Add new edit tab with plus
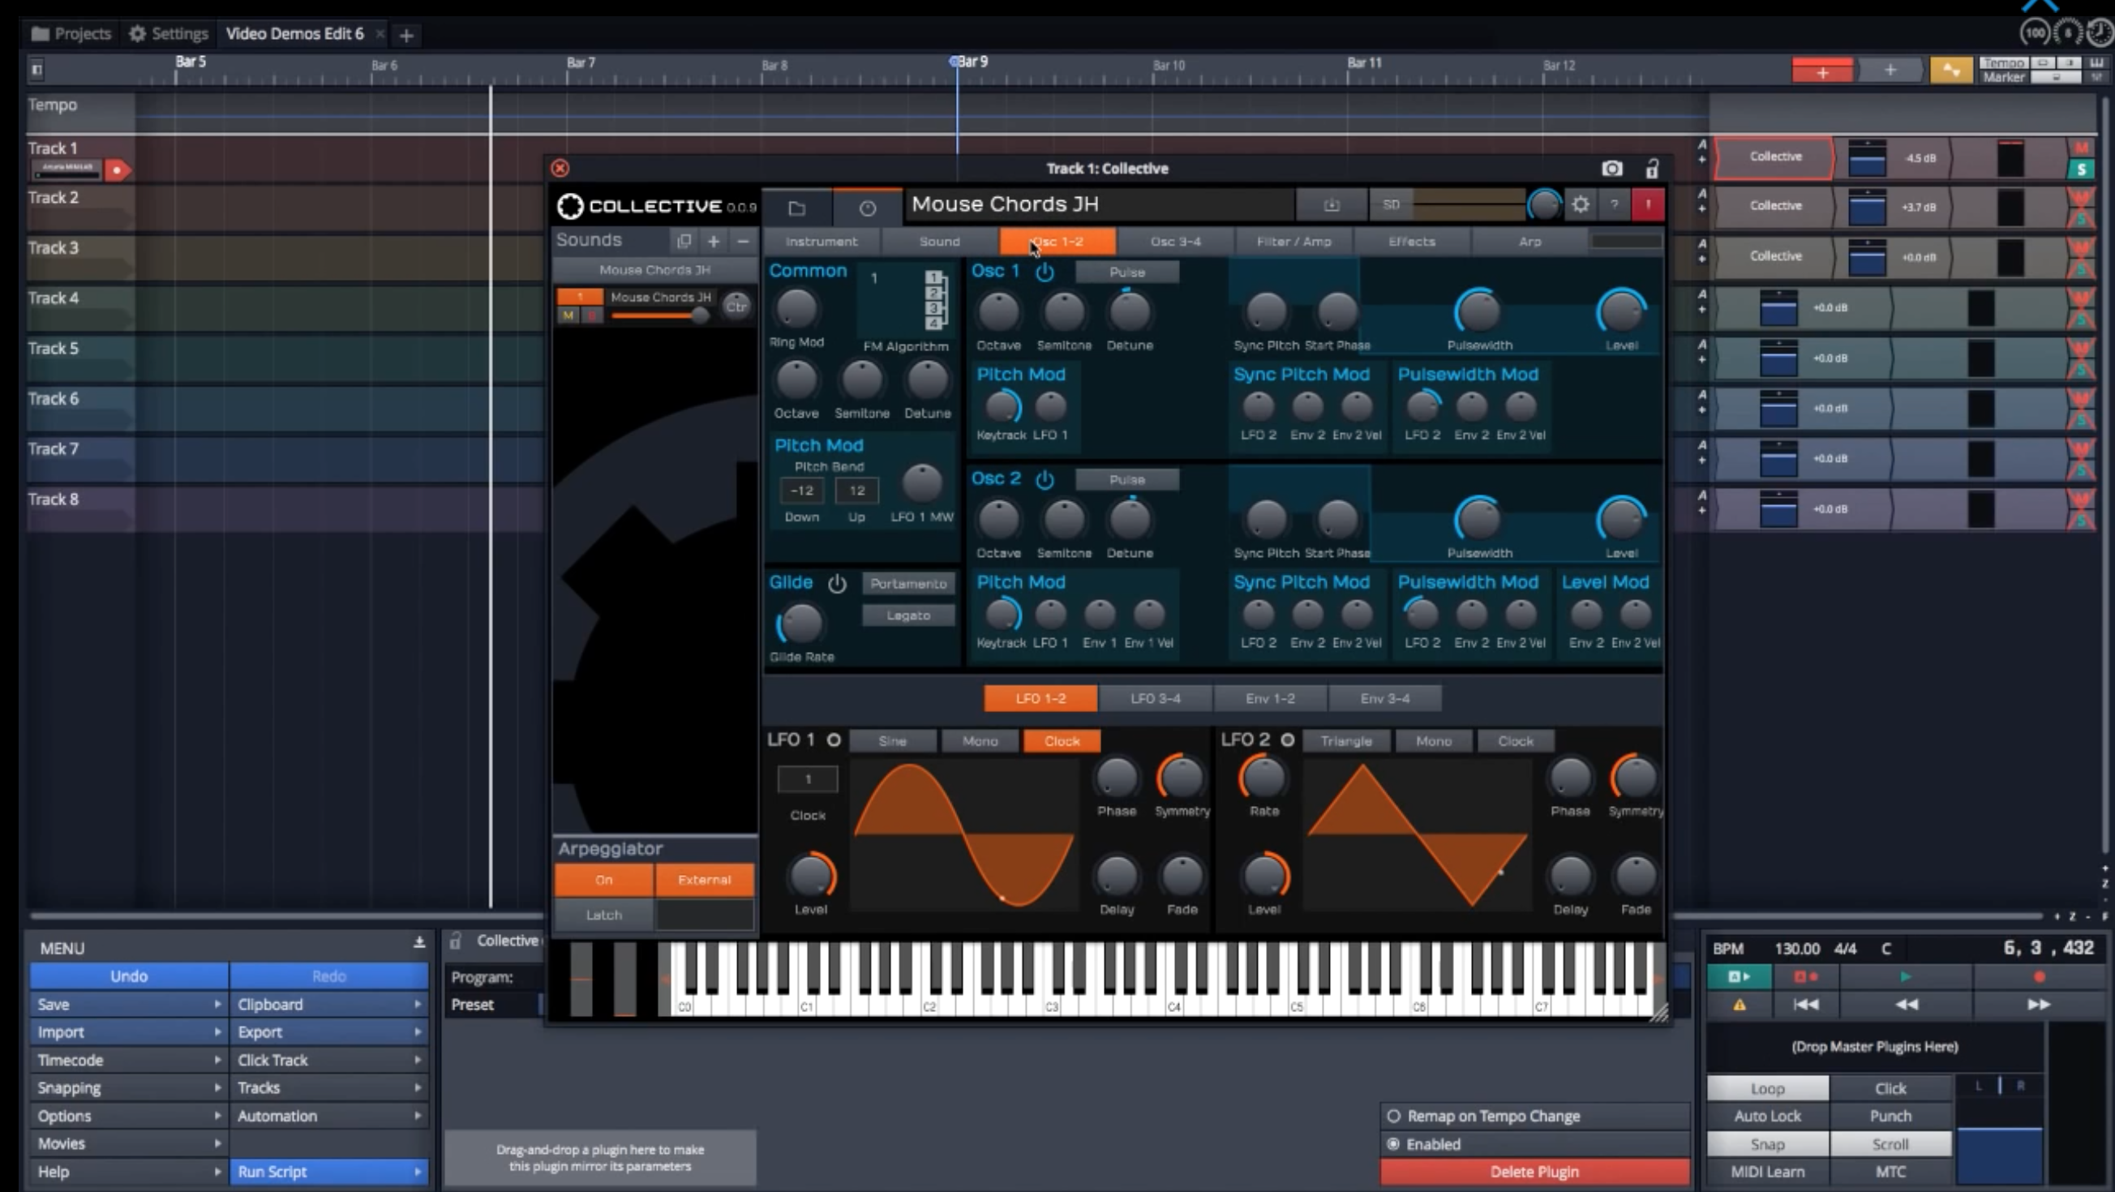 point(405,36)
